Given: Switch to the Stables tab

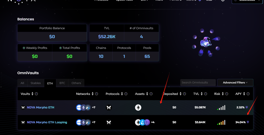Looking at the screenshot, I should 36,83.
